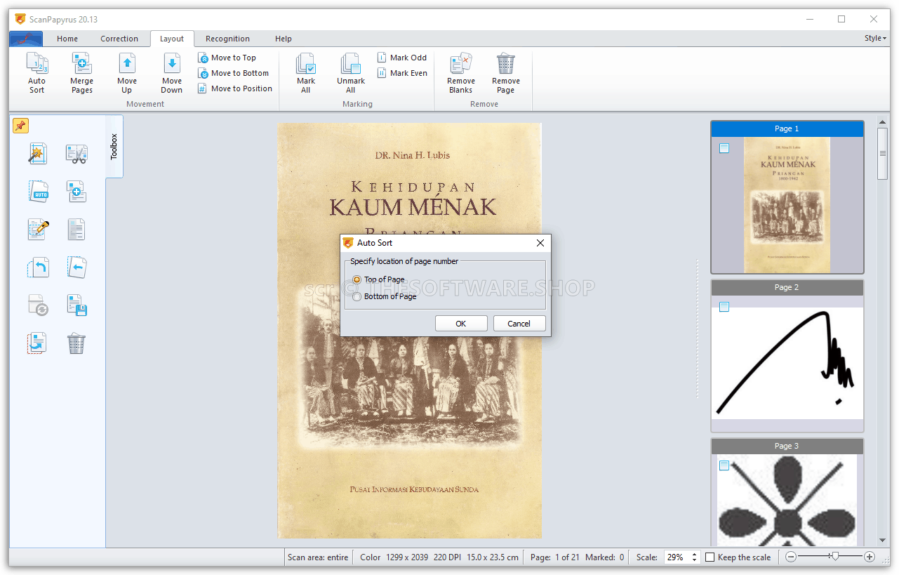Click the Remove Page trash icon
The height and width of the screenshot is (575, 899).
tap(505, 65)
